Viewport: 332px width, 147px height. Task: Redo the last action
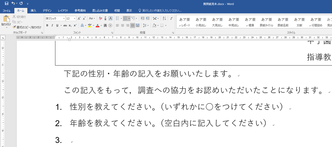tap(21, 3)
